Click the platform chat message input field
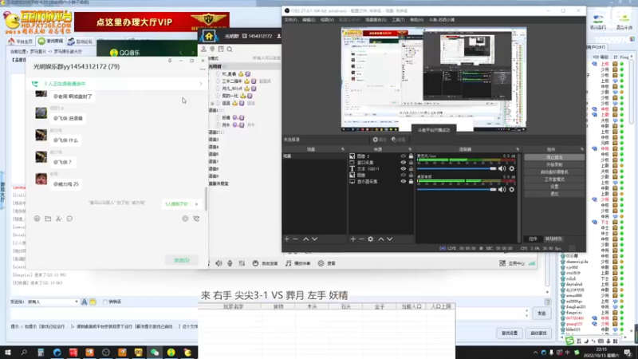The image size is (638, 359). 268,314
